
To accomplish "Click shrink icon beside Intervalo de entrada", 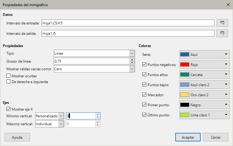I will click(222, 23).
